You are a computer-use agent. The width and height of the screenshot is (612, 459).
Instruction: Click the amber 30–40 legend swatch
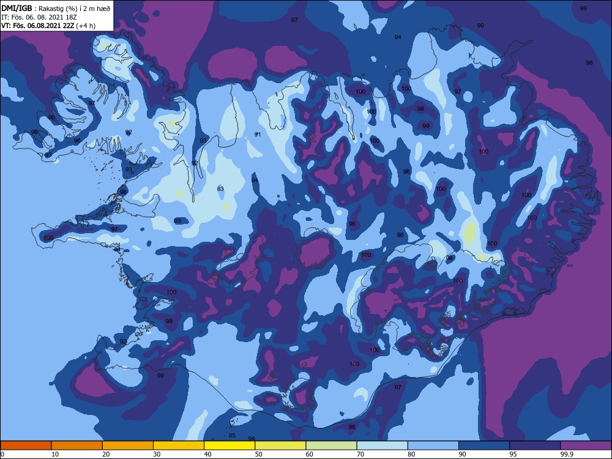tap(178, 446)
